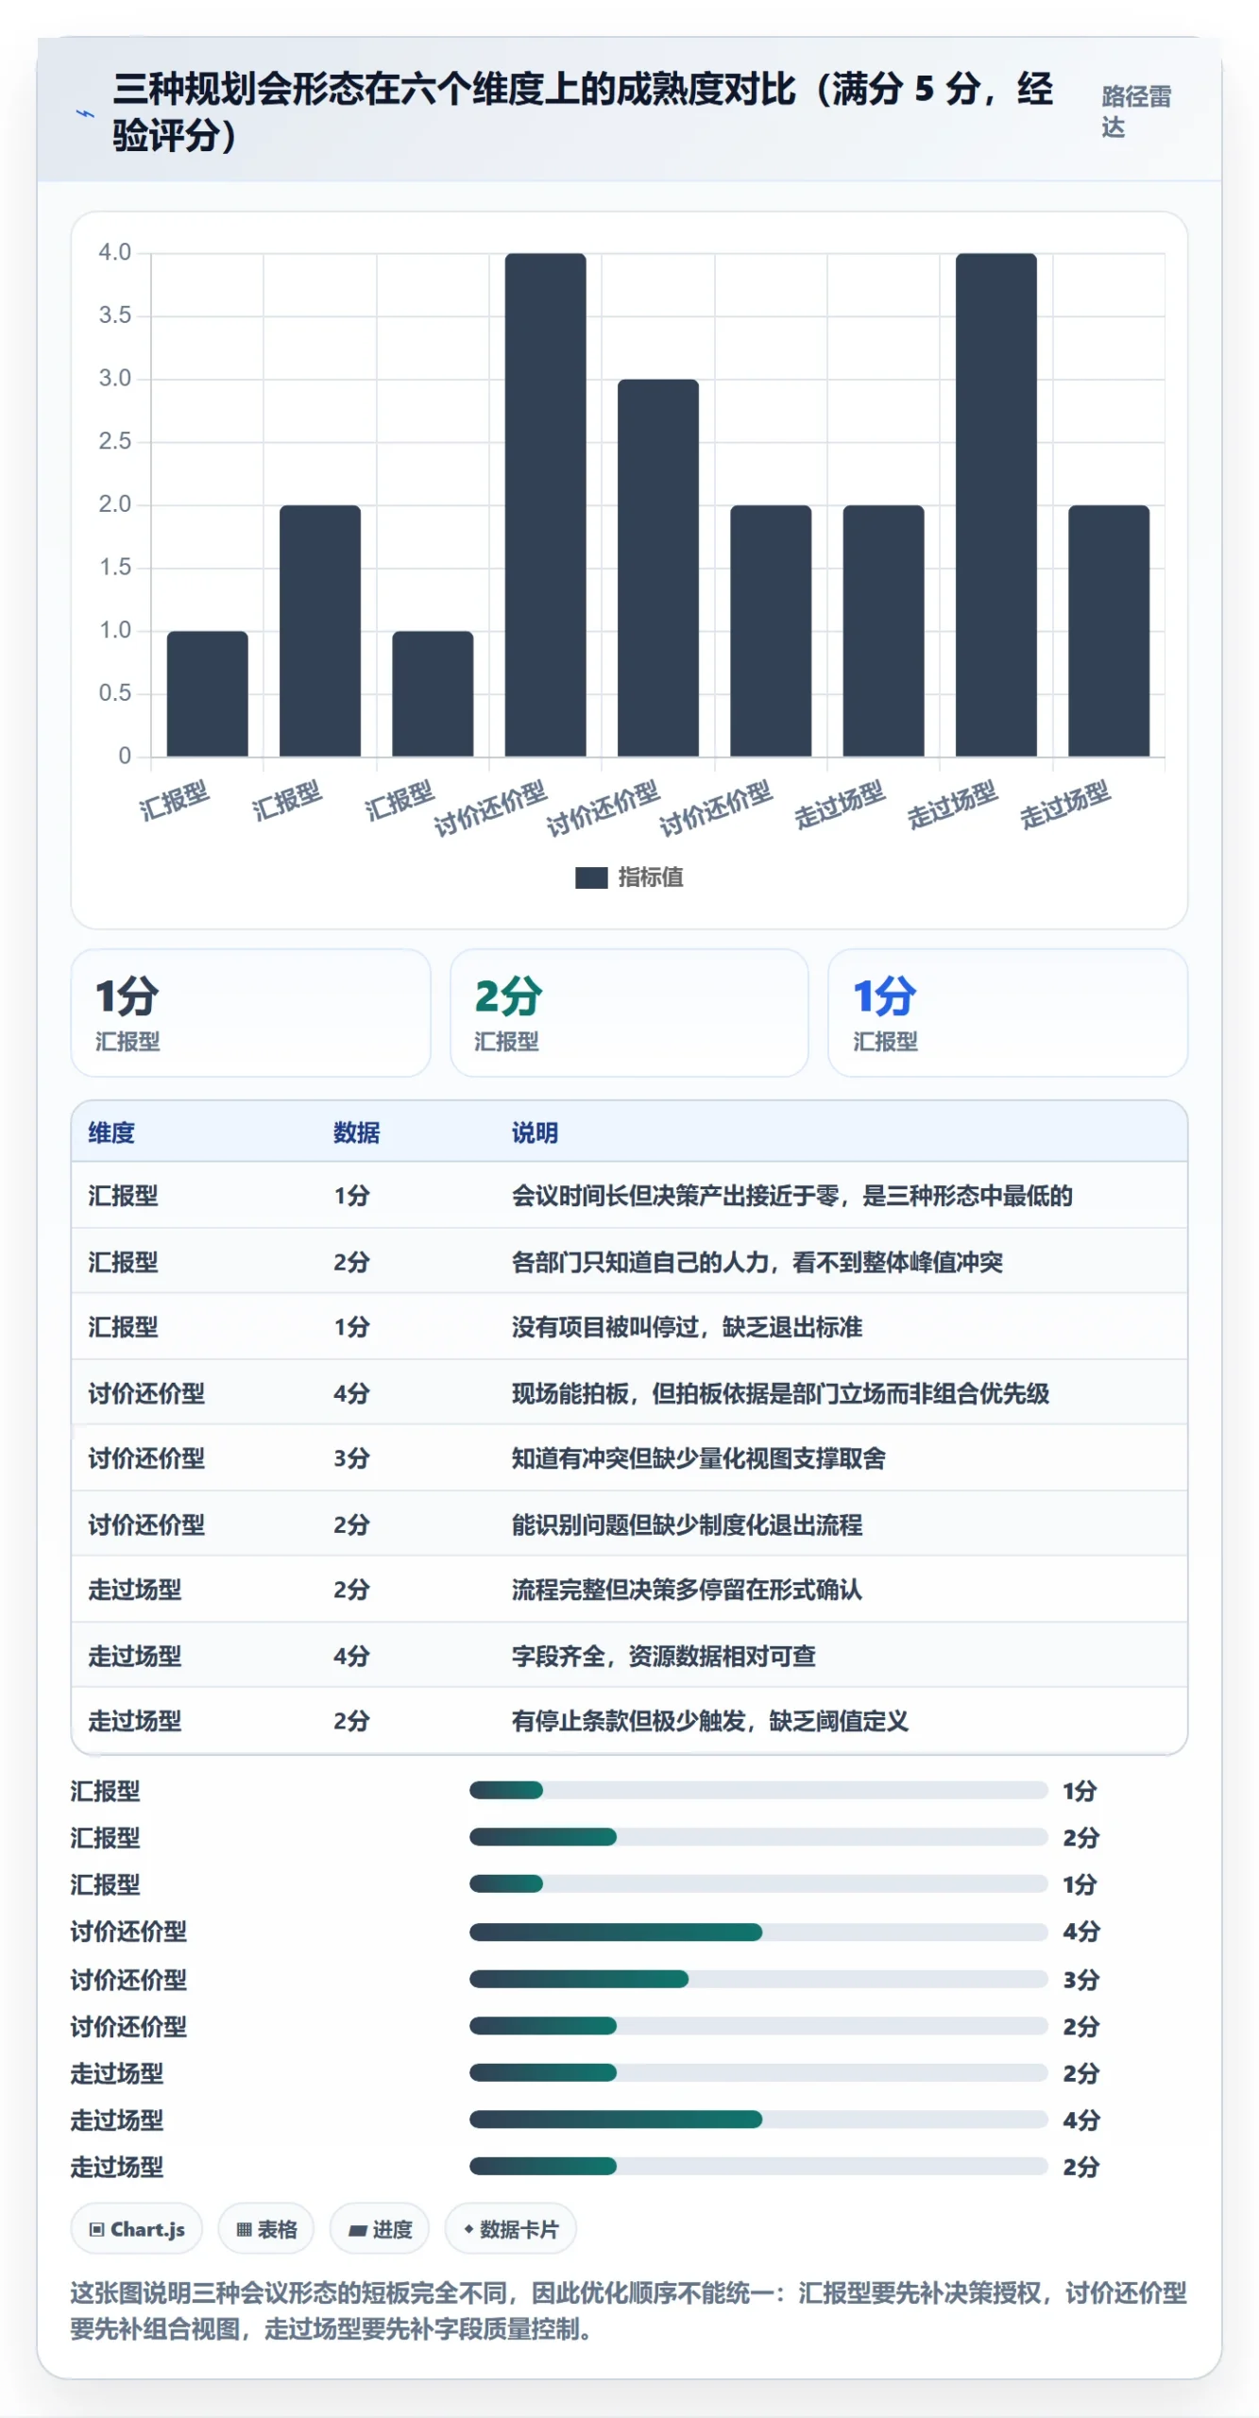Toggle the 指标值 legend color box
1259x2418 pixels.
pos(591,877)
